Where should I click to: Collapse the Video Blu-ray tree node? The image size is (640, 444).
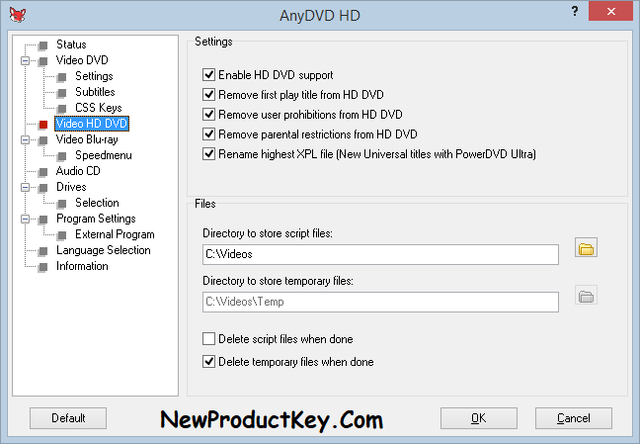click(24, 139)
